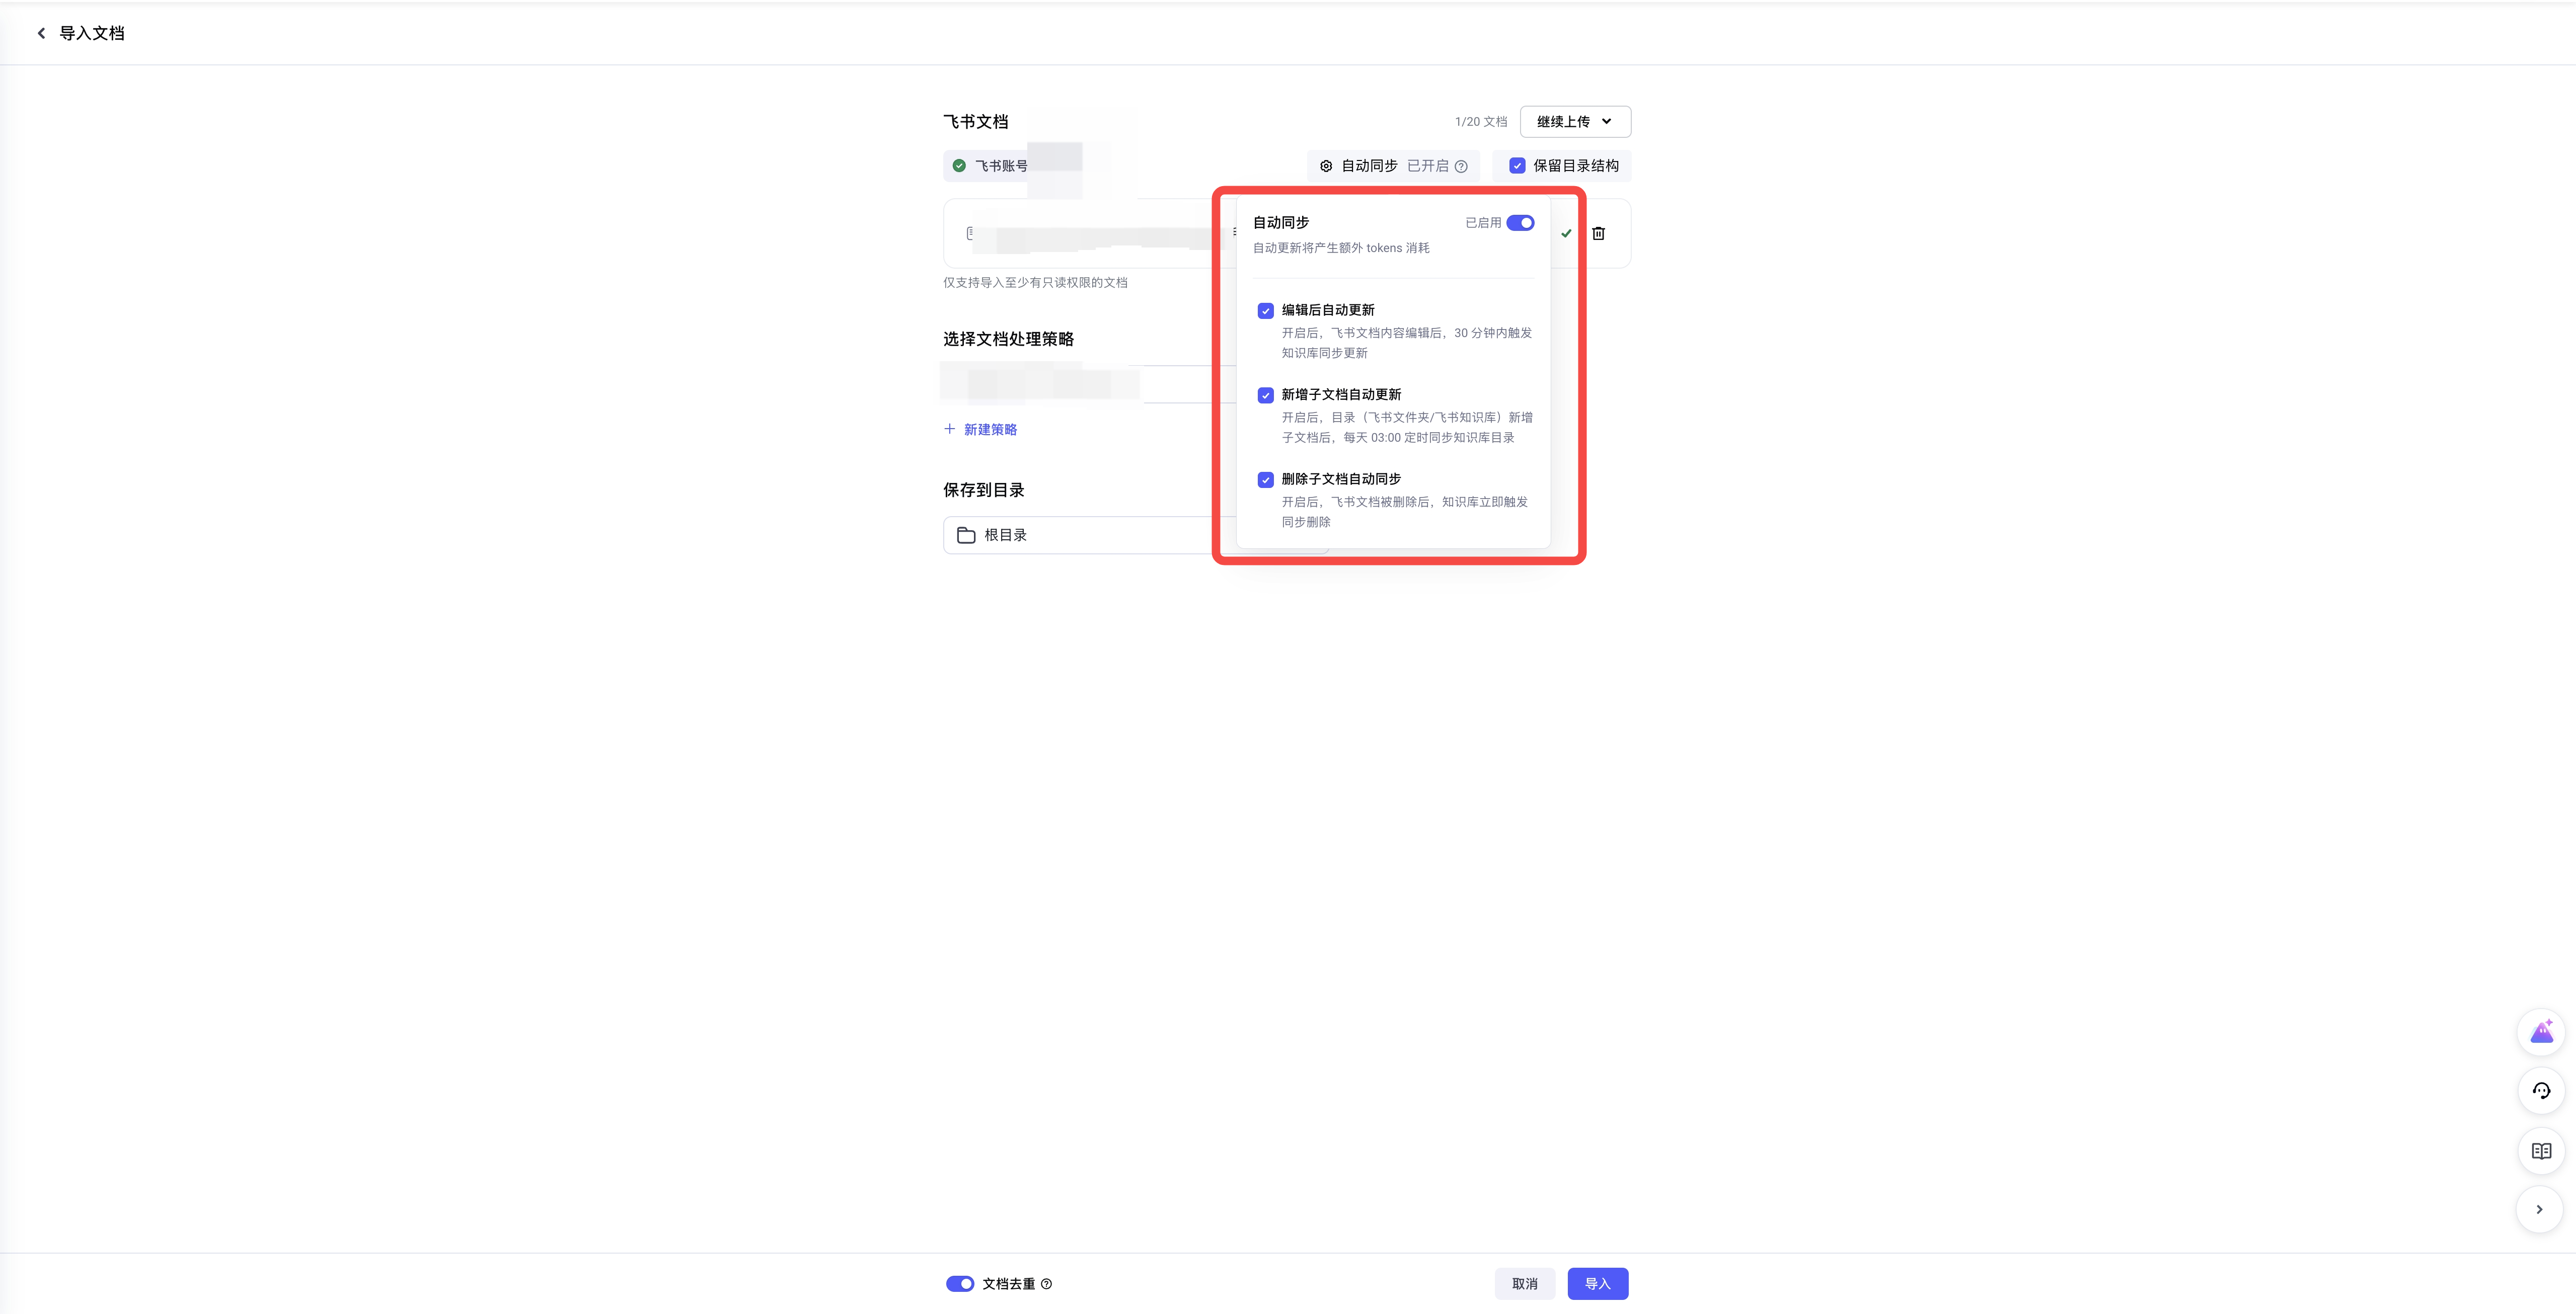Viewport: 2576px width, 1314px height.
Task: Uncheck 删除子文档自动同步 option
Action: point(1265,479)
